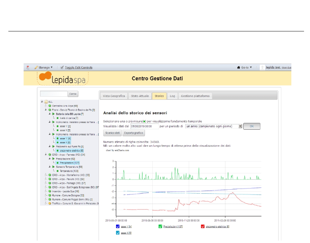
Task: Click the lepida test user link
Action: pyautogui.click(x=273, y=68)
